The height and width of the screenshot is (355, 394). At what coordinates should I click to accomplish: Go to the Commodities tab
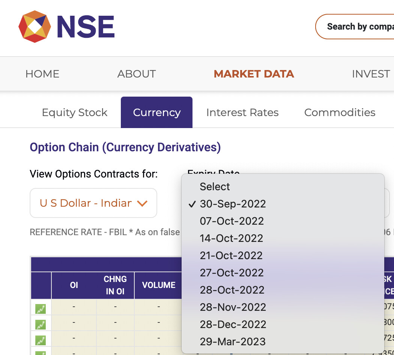(340, 113)
